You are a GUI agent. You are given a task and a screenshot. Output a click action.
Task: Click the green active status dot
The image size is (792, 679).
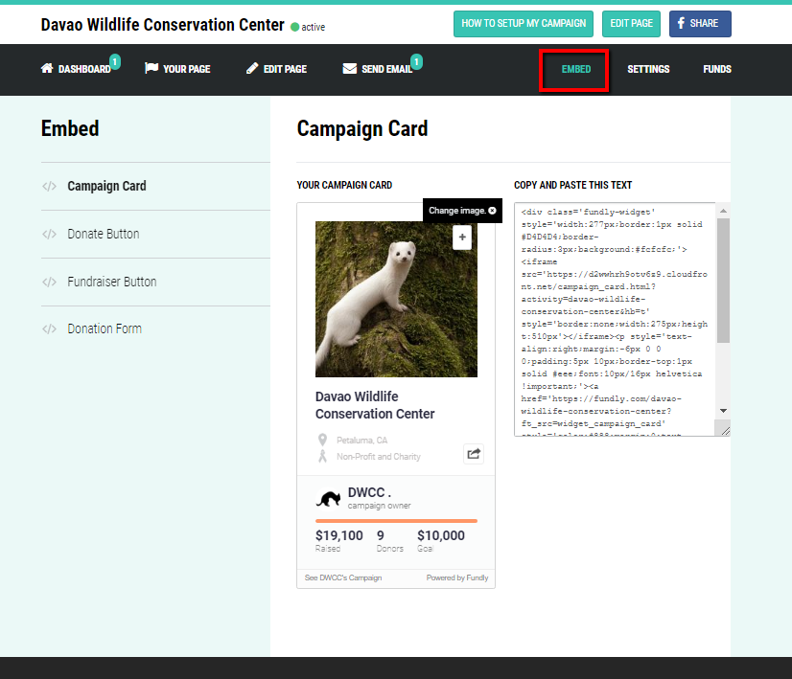click(295, 27)
